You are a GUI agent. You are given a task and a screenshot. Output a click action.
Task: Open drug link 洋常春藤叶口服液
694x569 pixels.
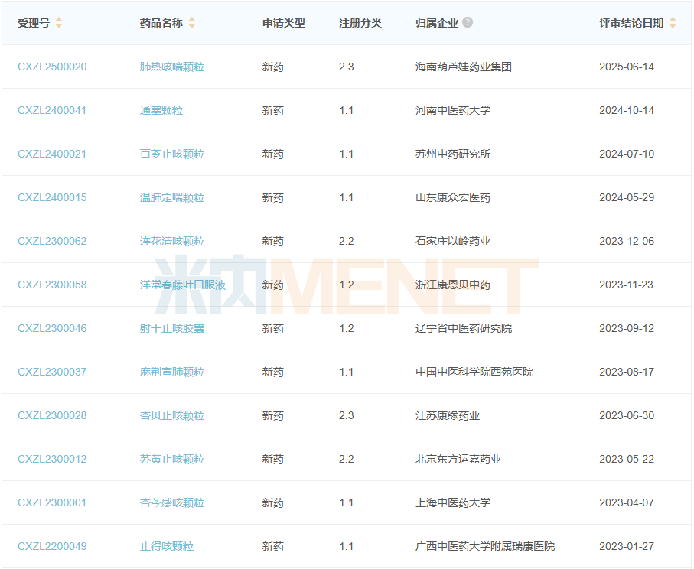point(183,284)
